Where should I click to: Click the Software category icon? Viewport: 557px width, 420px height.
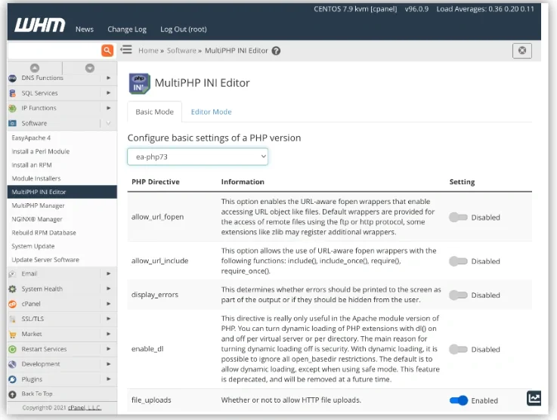click(12, 123)
